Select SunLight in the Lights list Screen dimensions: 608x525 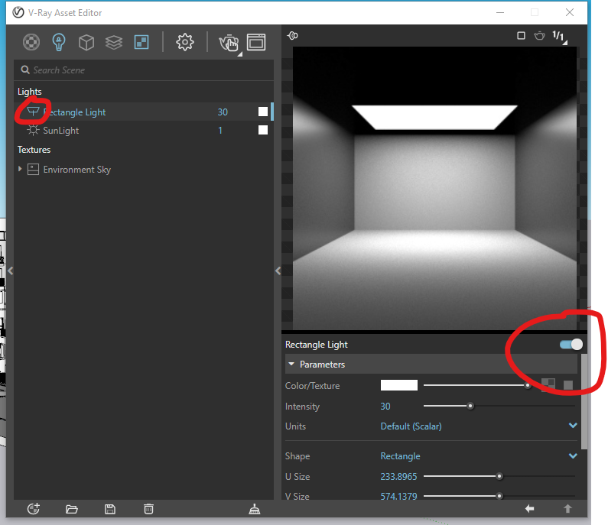point(61,131)
